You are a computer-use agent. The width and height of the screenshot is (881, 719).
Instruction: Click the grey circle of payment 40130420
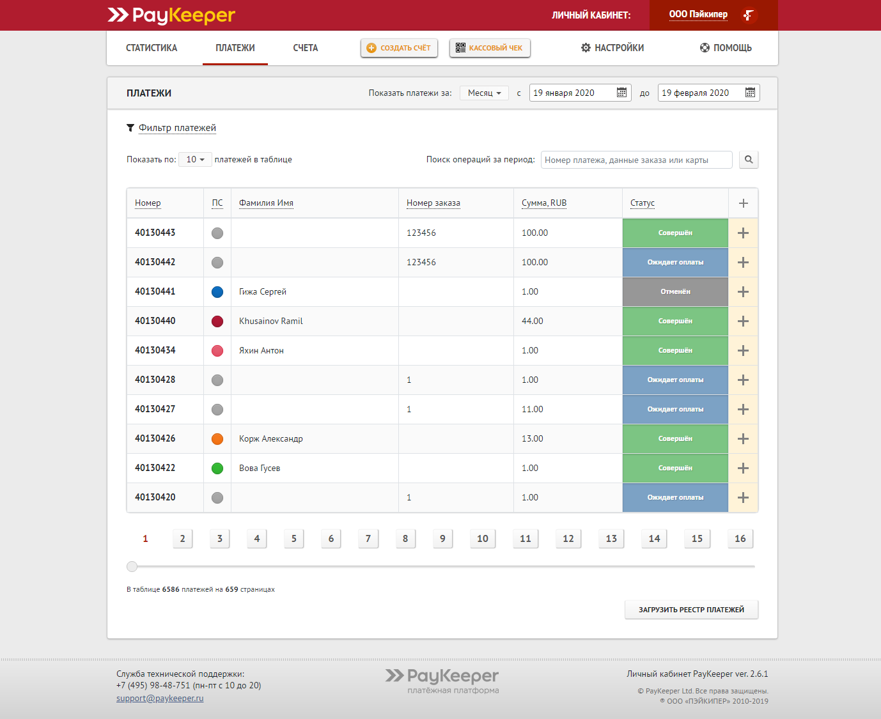pos(217,498)
